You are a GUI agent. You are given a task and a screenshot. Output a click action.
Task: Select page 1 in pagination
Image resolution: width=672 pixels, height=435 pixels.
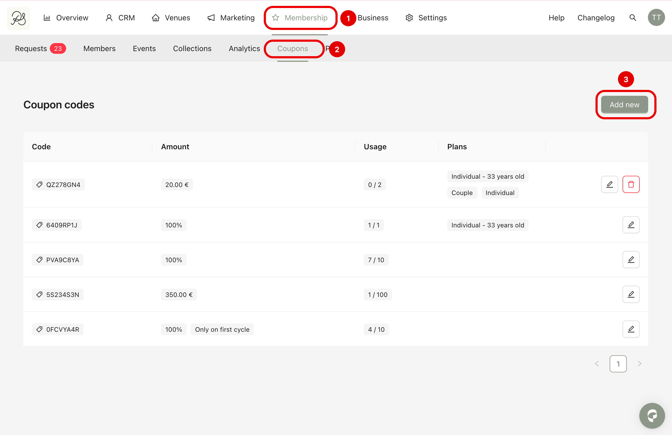click(x=618, y=364)
